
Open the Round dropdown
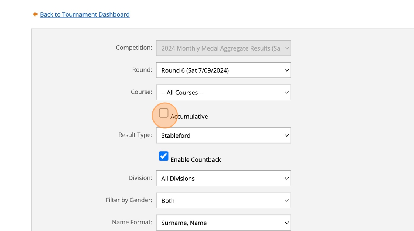pyautogui.click(x=223, y=70)
